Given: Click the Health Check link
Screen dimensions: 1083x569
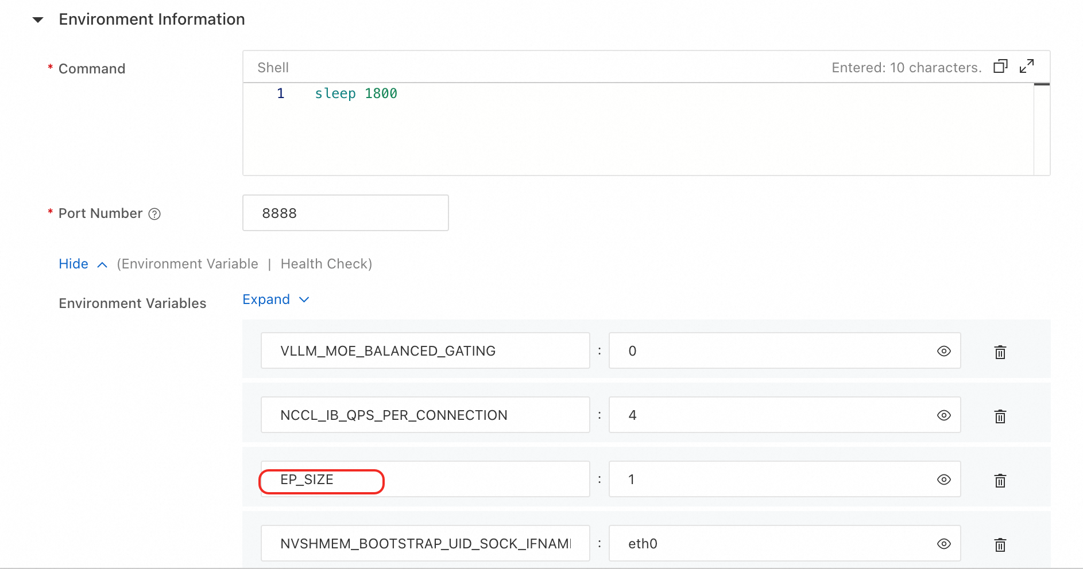Looking at the screenshot, I should click(x=324, y=264).
